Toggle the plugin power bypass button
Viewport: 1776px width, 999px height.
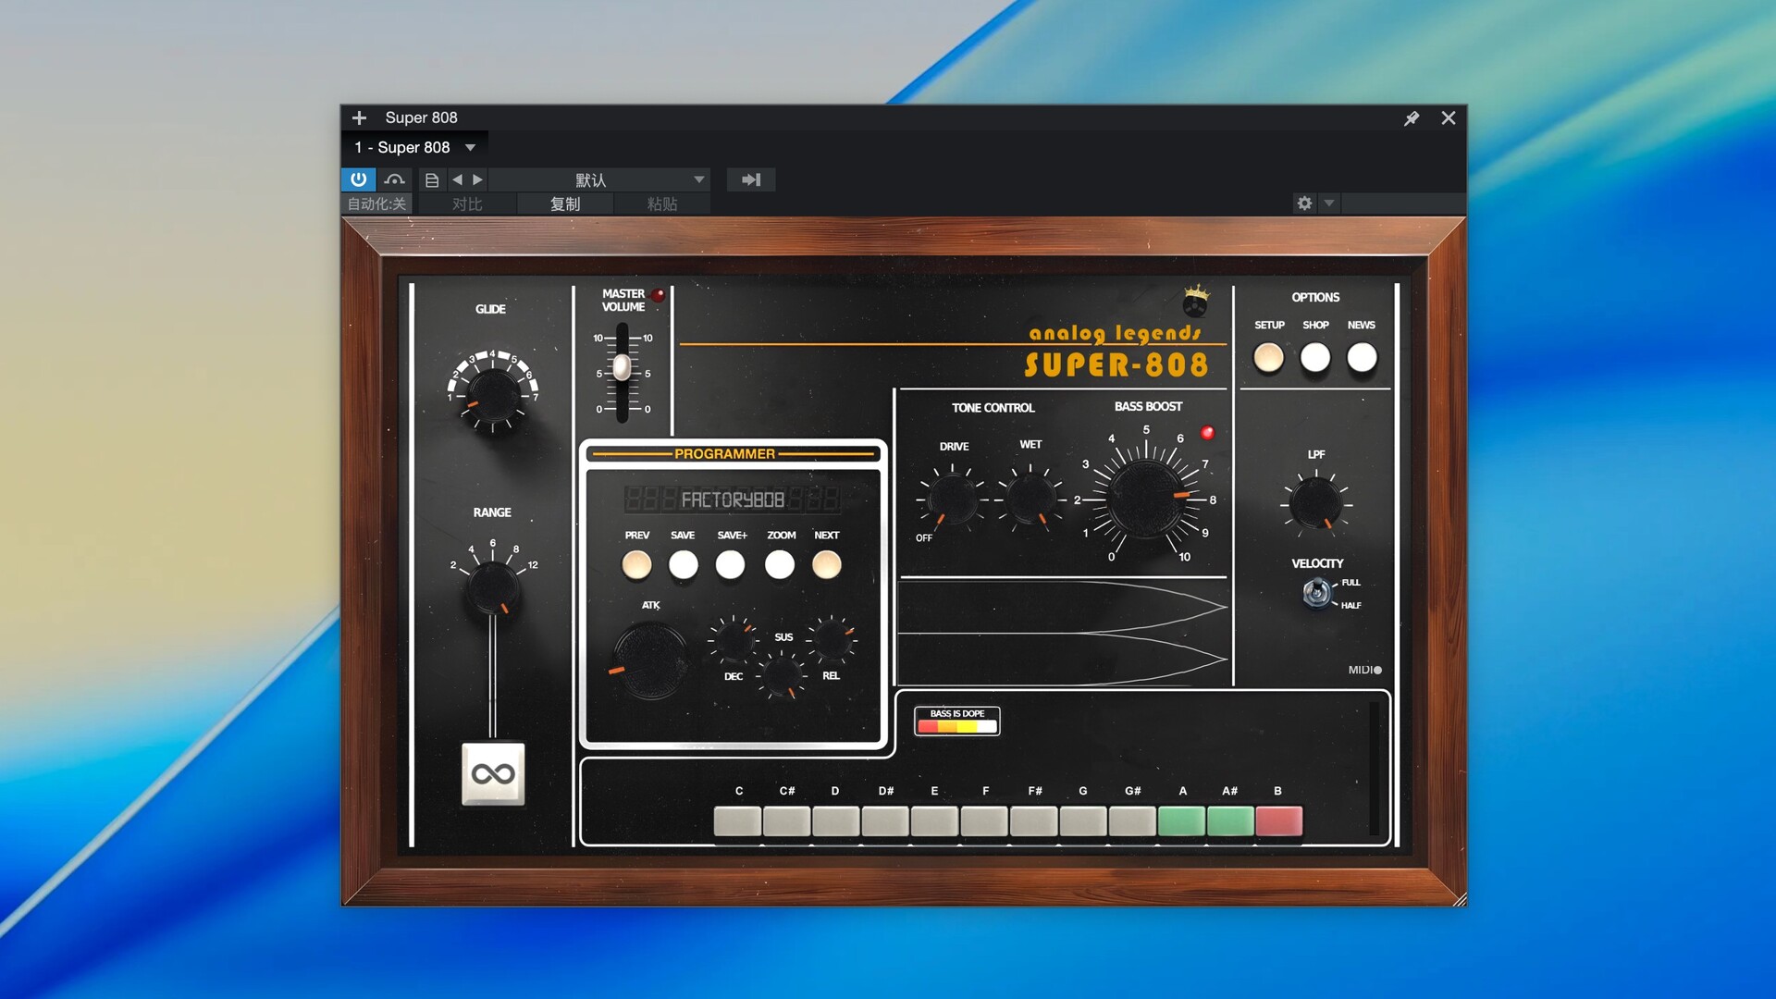pos(359,179)
